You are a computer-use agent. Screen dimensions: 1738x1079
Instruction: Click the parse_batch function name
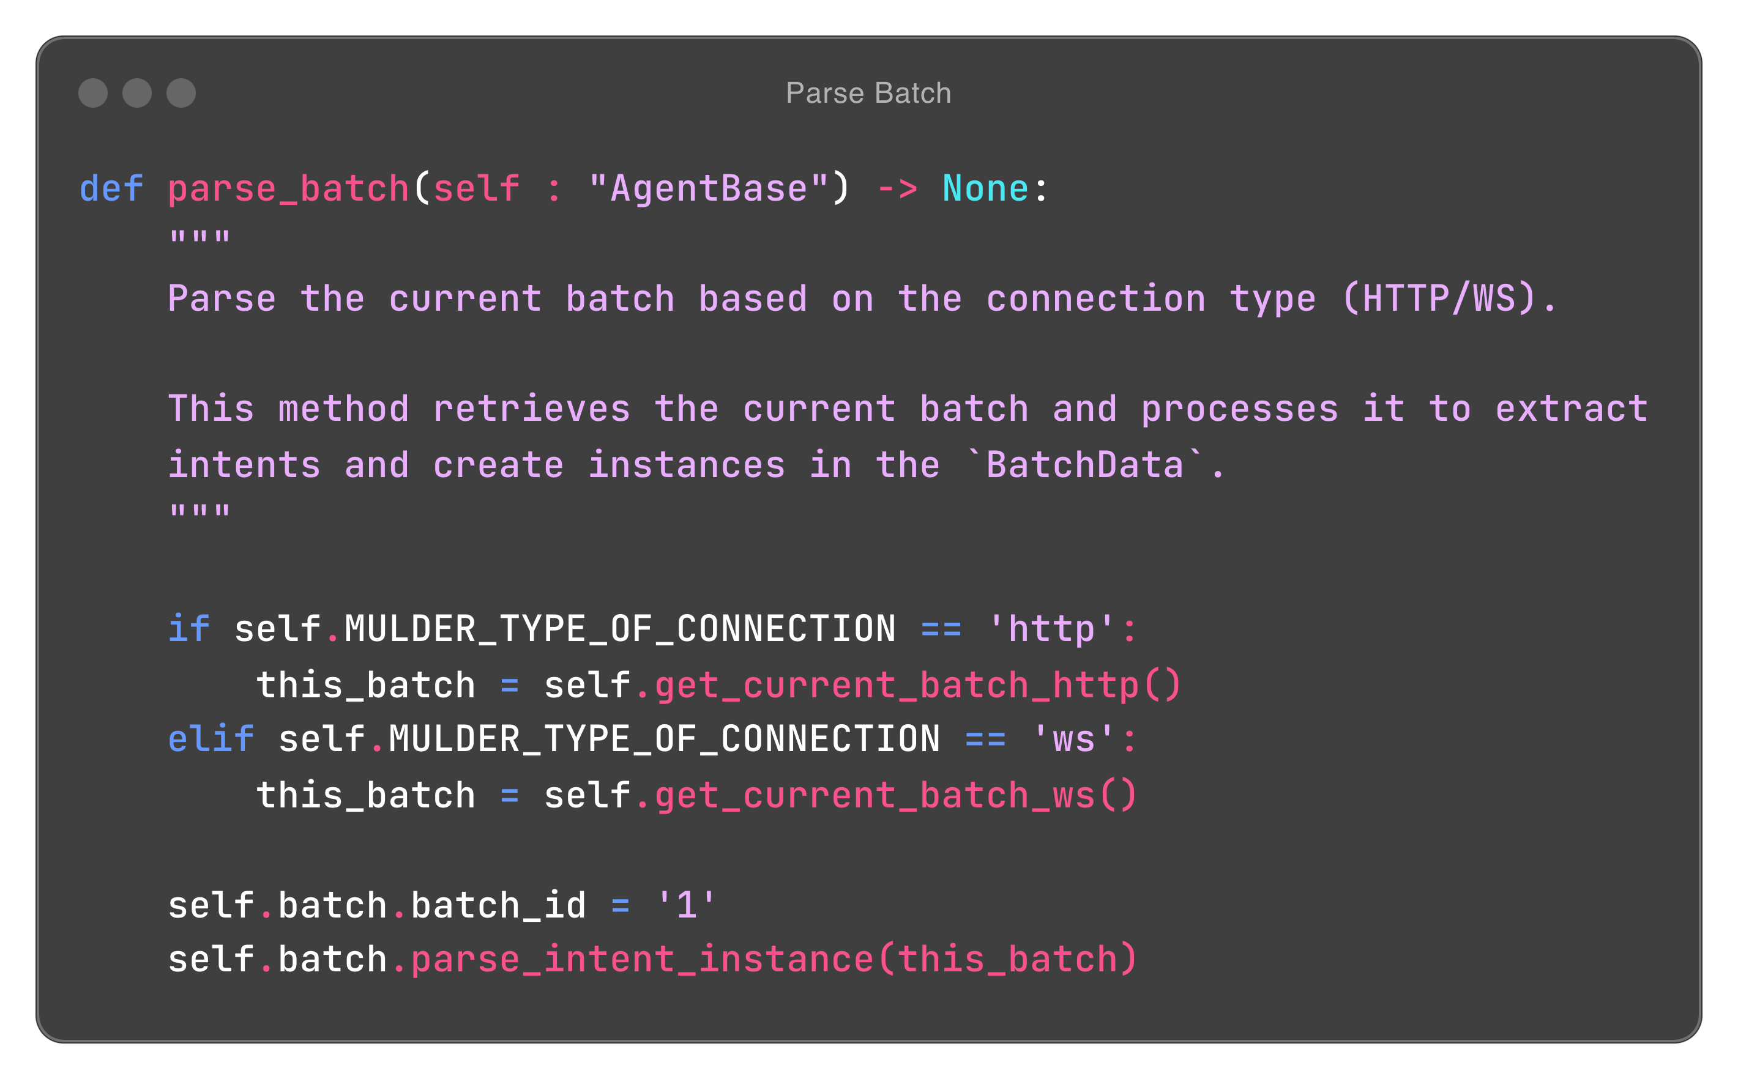pyautogui.click(x=288, y=189)
